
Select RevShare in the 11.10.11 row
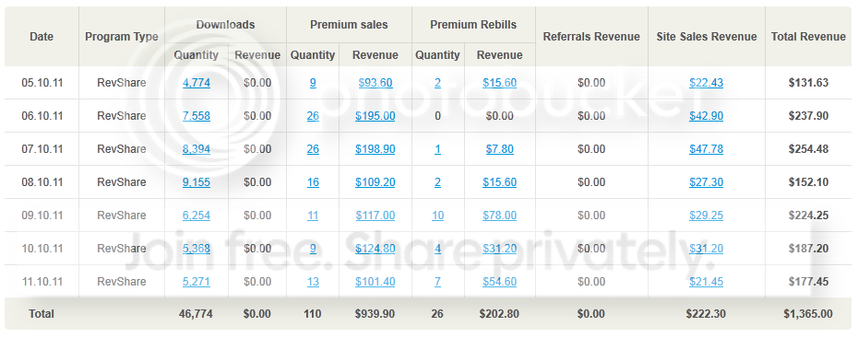pyautogui.click(x=122, y=282)
